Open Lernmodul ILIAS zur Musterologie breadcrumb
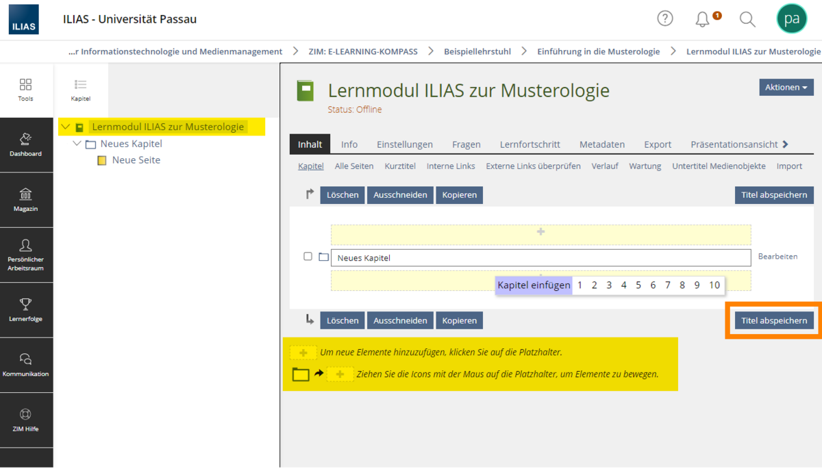Screen dimensions: 822x473 (x=754, y=51)
